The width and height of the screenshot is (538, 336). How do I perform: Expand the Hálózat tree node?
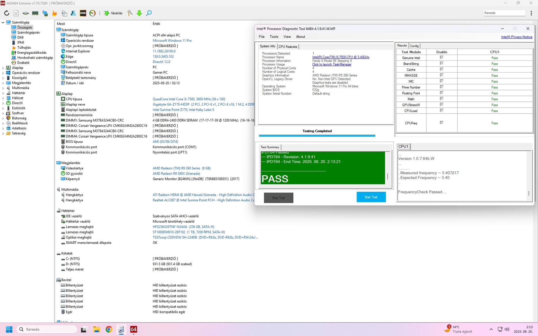pos(3,98)
